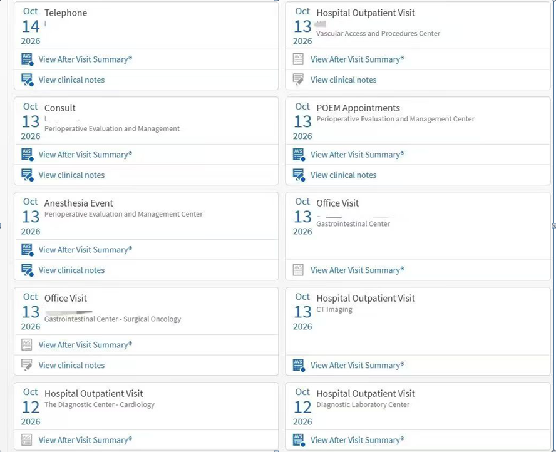Click AVS icon on Consult visit card
This screenshot has height=452, width=556.
pyautogui.click(x=28, y=155)
